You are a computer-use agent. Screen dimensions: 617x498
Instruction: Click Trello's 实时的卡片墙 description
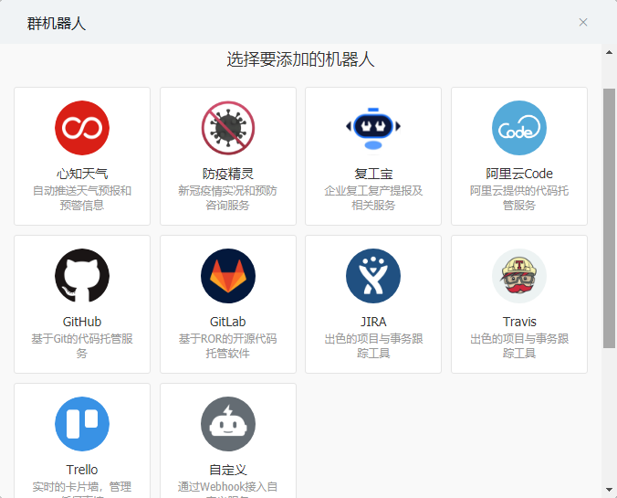point(82,489)
